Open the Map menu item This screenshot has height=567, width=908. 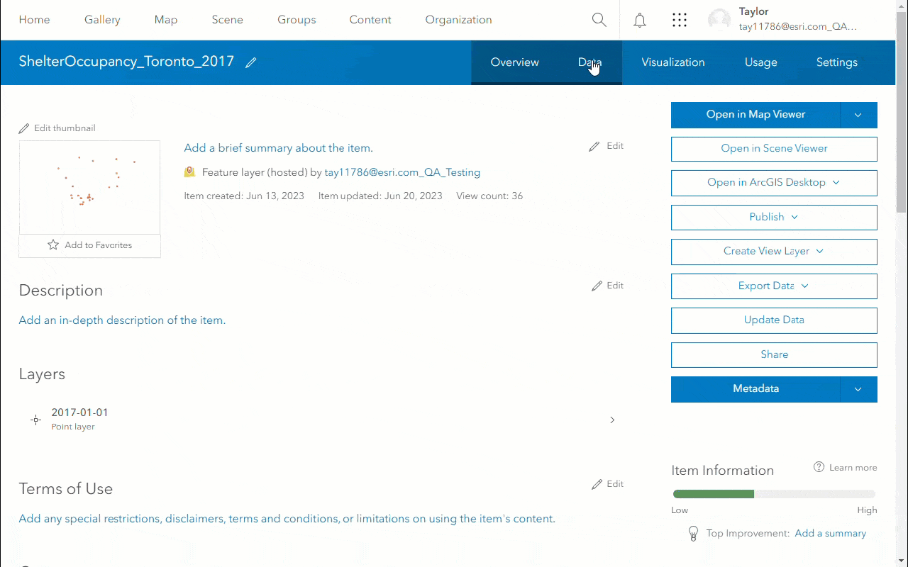coord(166,20)
